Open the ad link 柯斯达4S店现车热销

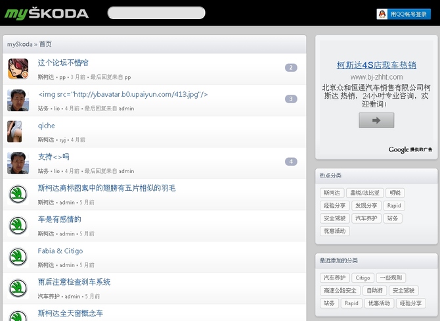coord(376,65)
